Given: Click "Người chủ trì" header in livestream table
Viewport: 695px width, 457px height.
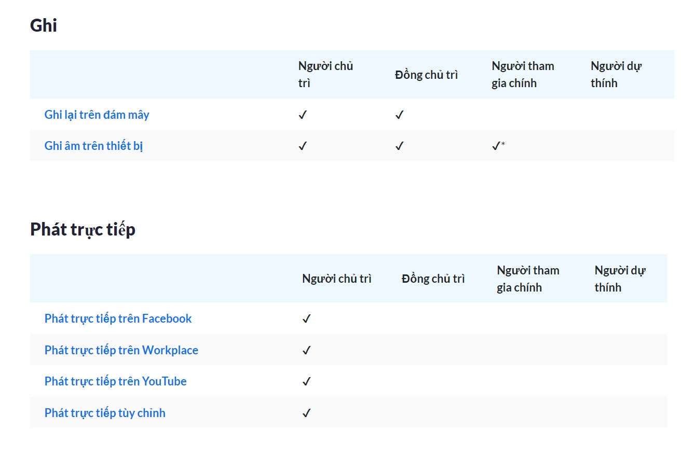Looking at the screenshot, I should click(x=336, y=279).
